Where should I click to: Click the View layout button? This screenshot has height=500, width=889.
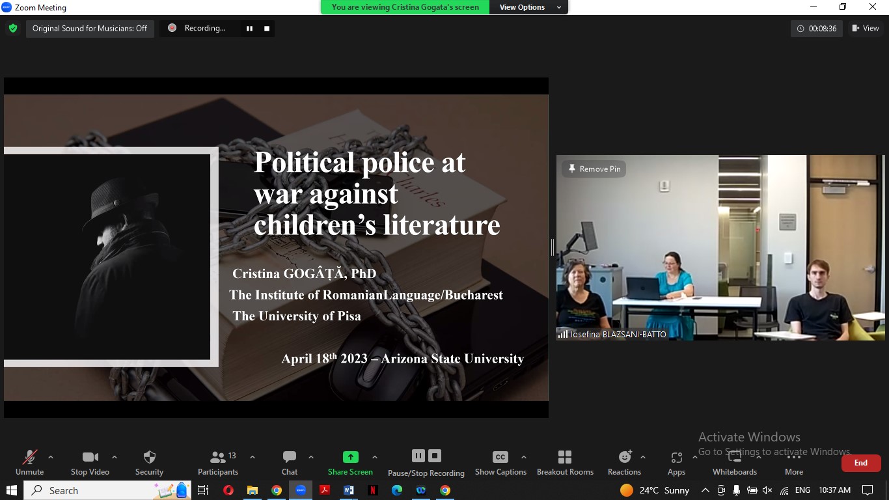tap(866, 28)
